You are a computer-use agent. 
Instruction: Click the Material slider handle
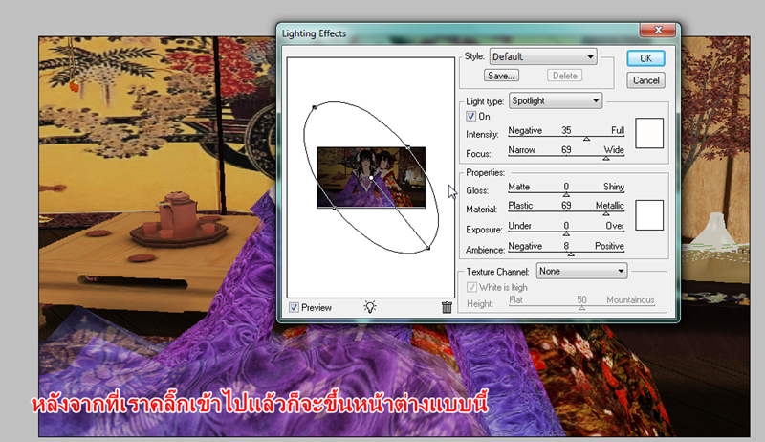[x=606, y=213]
